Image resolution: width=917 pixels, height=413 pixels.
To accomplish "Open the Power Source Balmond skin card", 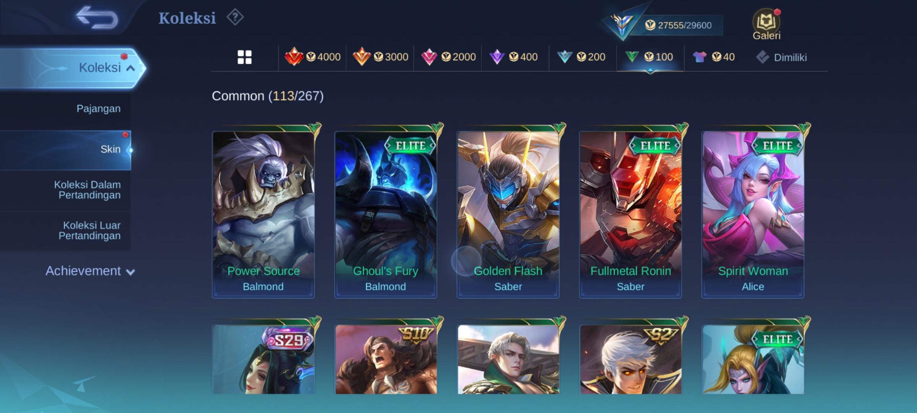I will (x=263, y=214).
